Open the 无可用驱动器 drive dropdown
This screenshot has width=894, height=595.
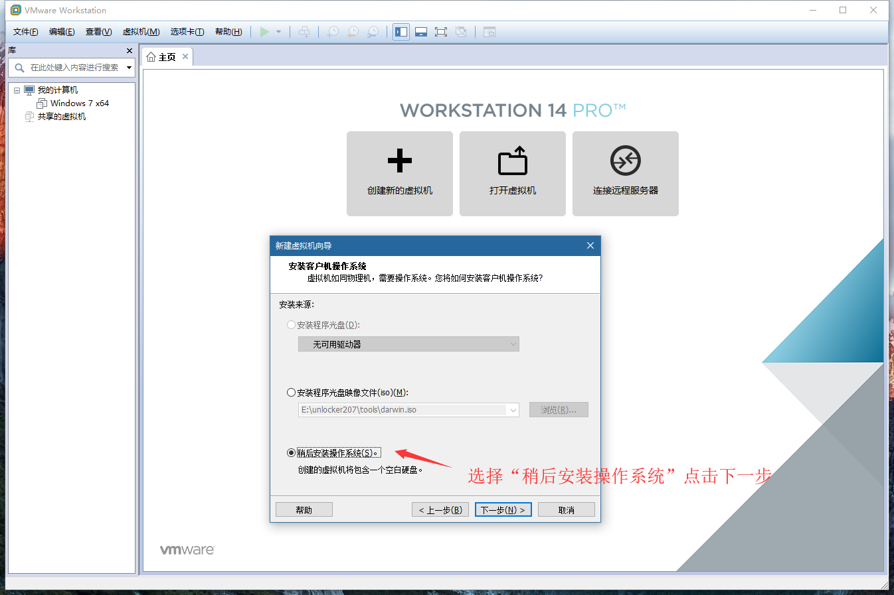512,344
